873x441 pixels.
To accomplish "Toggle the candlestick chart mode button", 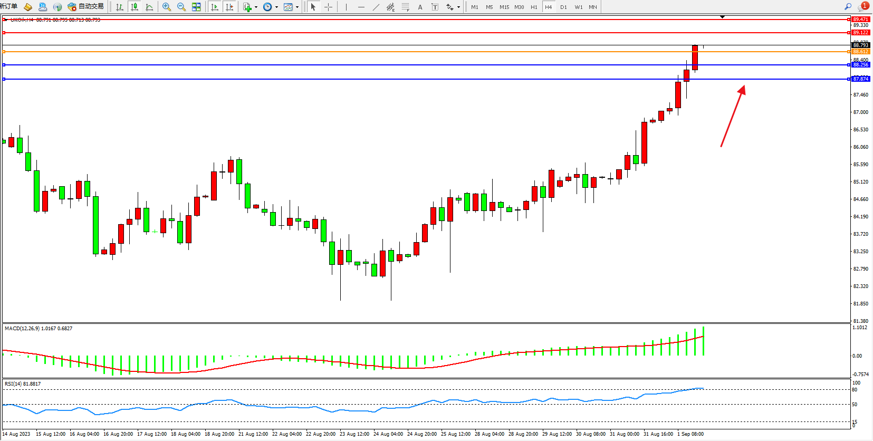I will coord(135,7).
